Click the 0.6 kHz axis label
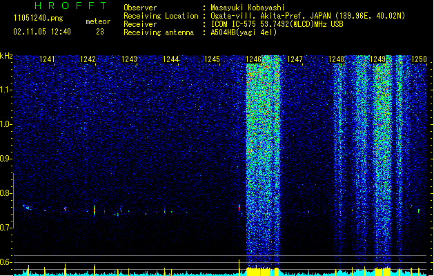This screenshot has width=434, height=276. (x=6, y=262)
